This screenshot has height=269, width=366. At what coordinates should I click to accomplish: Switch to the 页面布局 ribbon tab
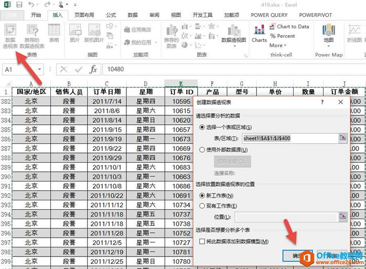84,15
